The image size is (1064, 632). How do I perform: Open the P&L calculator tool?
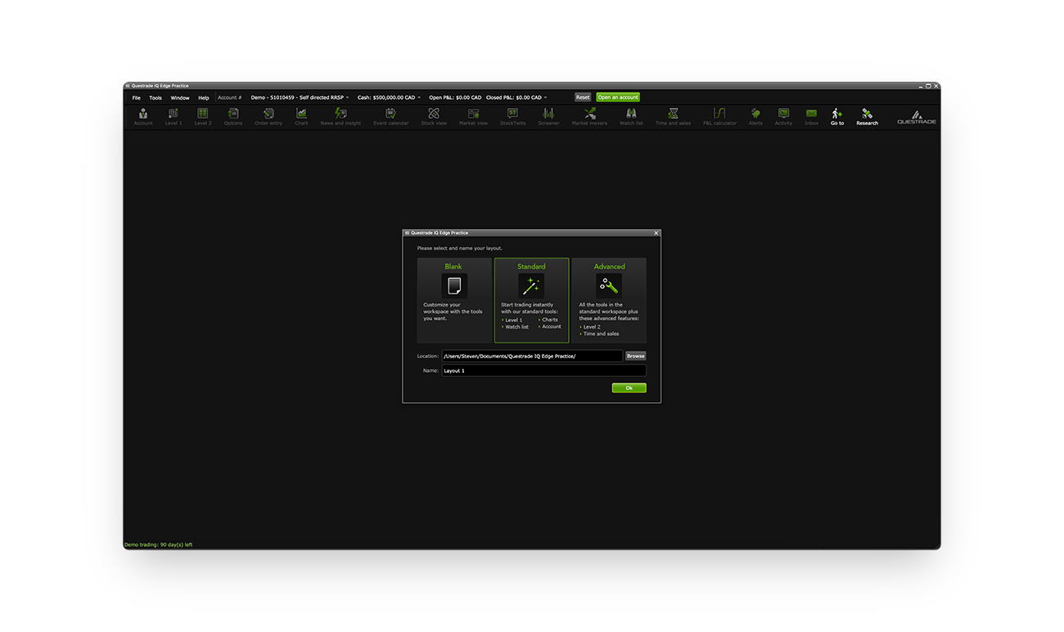click(719, 116)
